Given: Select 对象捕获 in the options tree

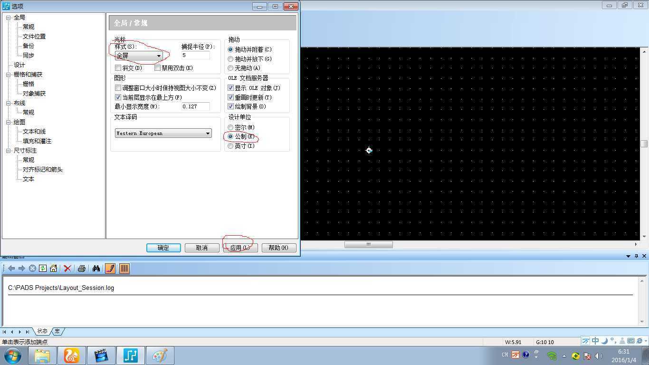Looking at the screenshot, I should click(x=34, y=94).
